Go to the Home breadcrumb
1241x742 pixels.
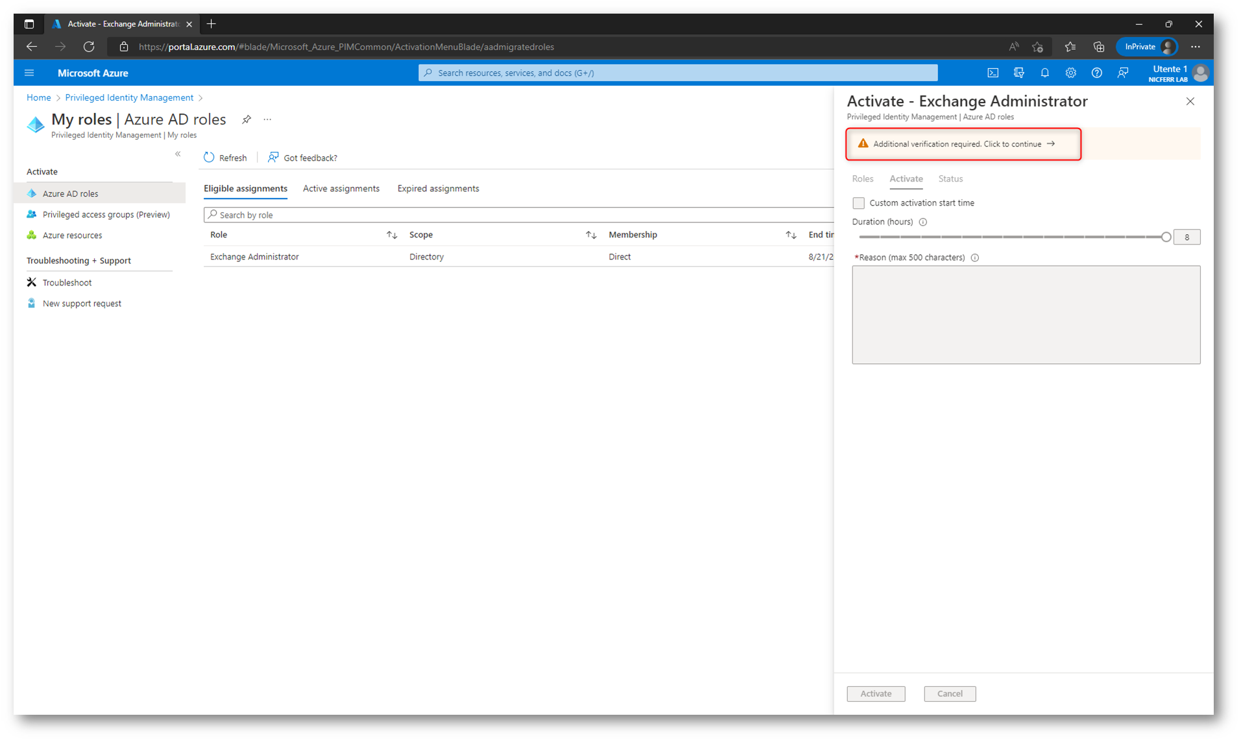(38, 97)
